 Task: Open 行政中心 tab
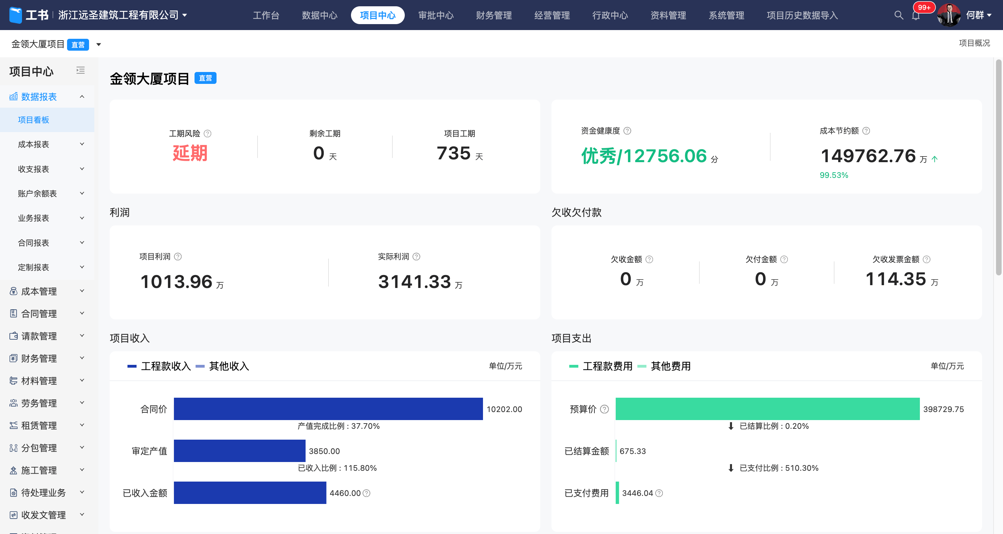click(x=610, y=15)
